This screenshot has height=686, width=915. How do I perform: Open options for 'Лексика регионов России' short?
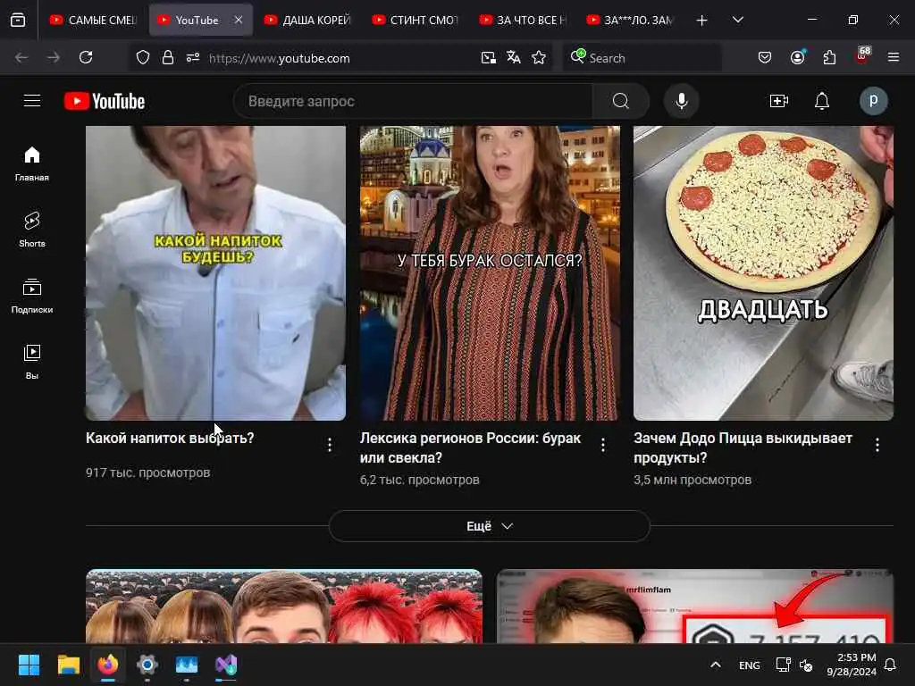click(x=603, y=445)
